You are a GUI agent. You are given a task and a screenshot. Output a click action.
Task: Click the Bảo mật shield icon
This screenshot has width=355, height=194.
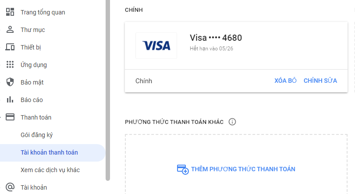[x=10, y=82]
